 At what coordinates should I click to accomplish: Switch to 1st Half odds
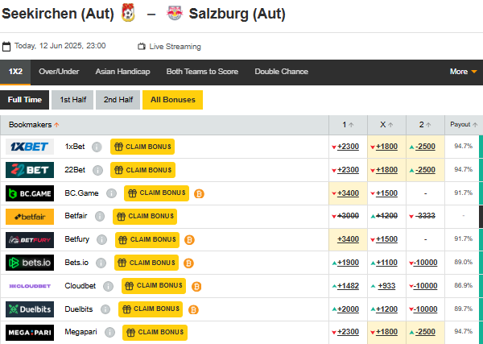pos(73,100)
